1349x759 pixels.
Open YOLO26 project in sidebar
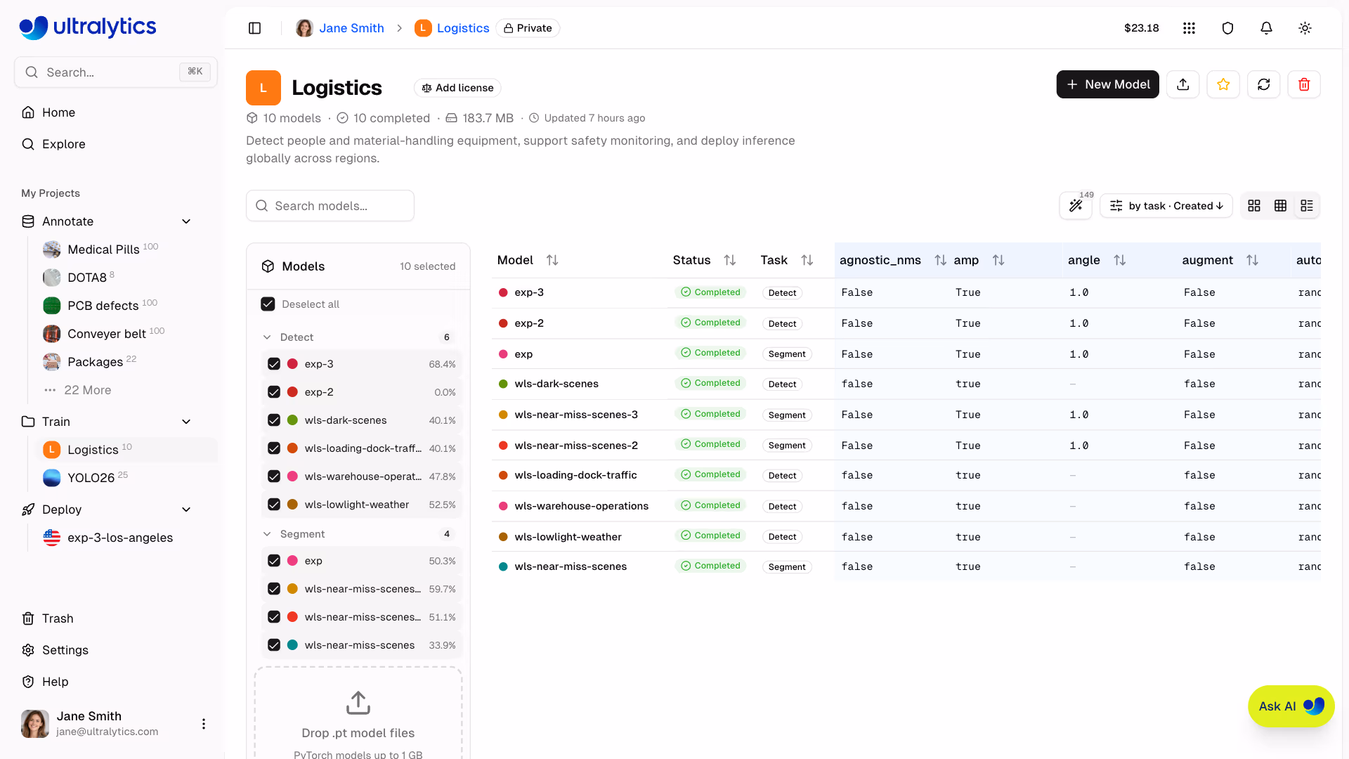91,478
